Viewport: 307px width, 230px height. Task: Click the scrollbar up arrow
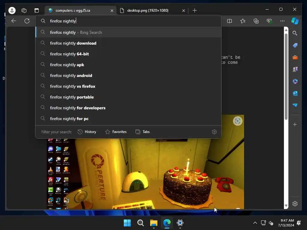[x=286, y=30]
